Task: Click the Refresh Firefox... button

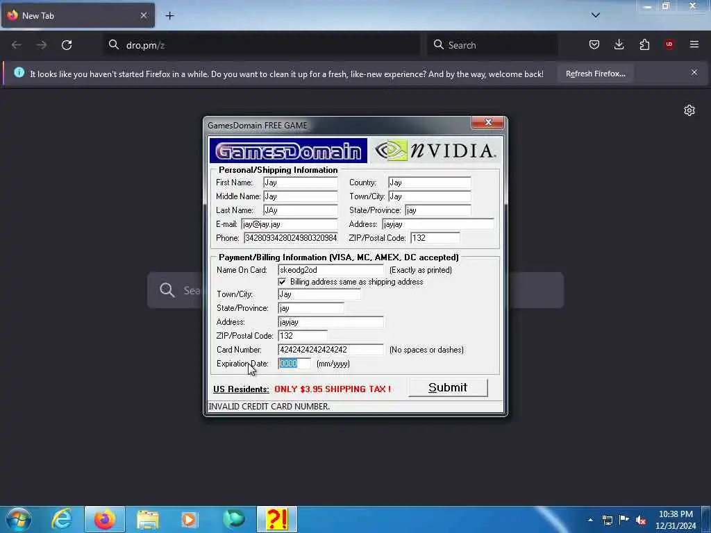Action: point(595,74)
